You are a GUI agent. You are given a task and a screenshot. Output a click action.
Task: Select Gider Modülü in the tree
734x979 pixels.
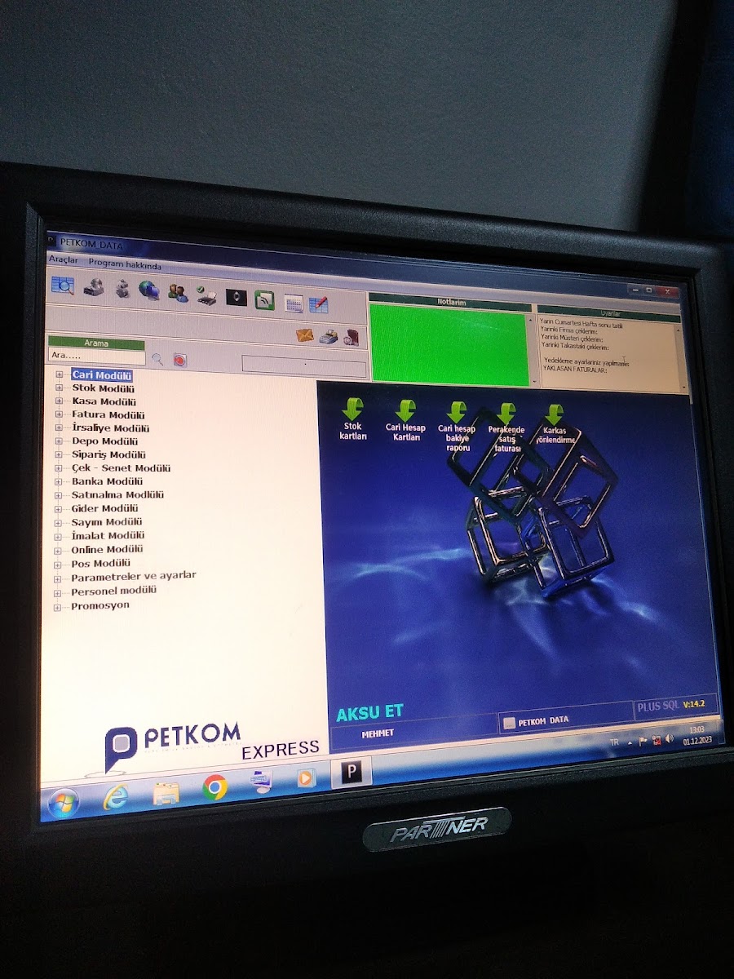click(x=104, y=508)
